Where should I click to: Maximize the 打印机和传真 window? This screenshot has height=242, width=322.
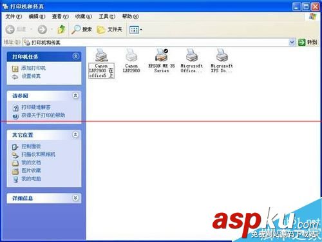[x=306, y=7]
